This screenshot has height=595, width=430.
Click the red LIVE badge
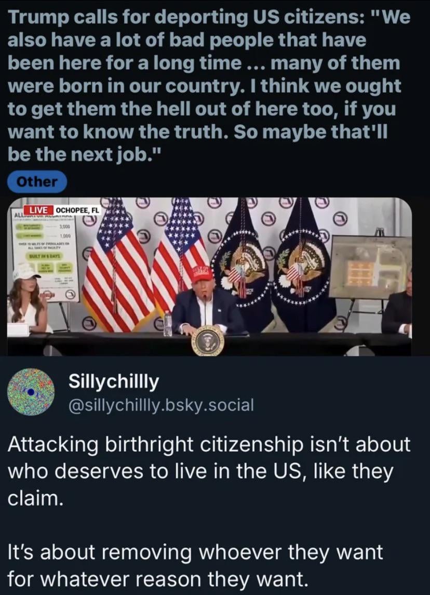pyautogui.click(x=38, y=210)
